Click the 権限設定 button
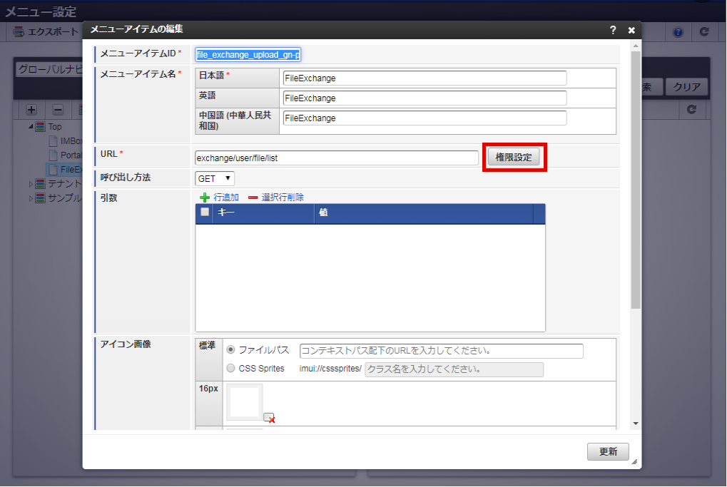727x487 pixels. [513, 157]
